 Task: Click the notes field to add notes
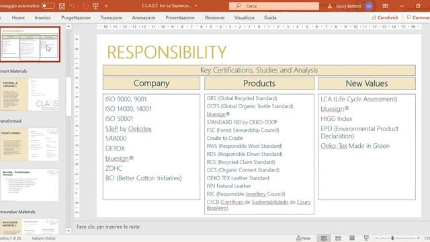pyautogui.click(x=108, y=227)
